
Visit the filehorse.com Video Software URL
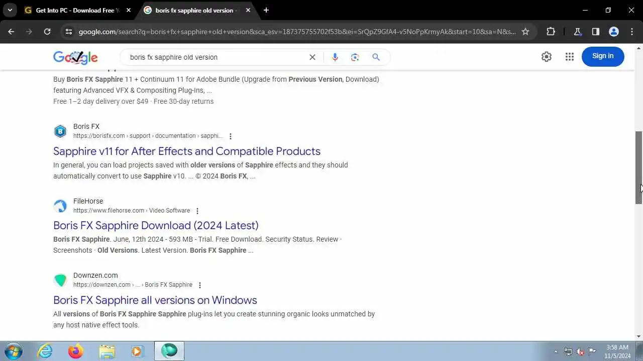pyautogui.click(x=132, y=211)
